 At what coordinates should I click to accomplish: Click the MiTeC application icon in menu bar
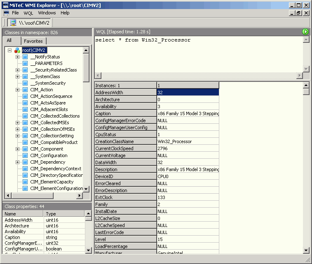pyautogui.click(x=6, y=13)
